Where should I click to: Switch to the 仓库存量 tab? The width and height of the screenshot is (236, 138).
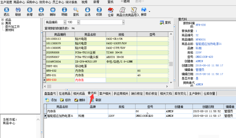coord(209,93)
